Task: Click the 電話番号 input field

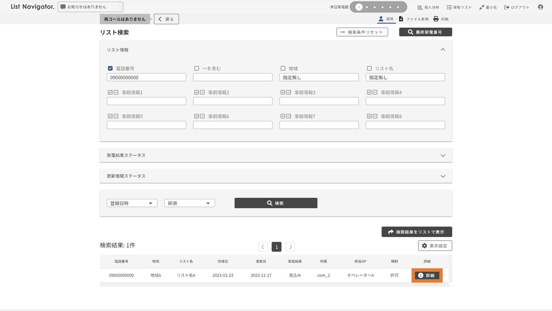Action: coord(146,78)
